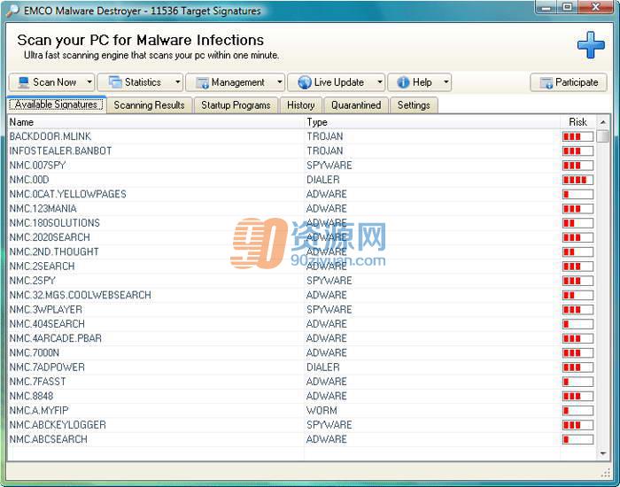Select the NMC.3WPLAYER entry
The width and height of the screenshot is (620, 487).
tap(302, 310)
